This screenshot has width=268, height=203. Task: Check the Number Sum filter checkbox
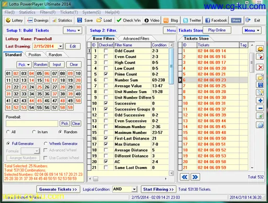106,80
